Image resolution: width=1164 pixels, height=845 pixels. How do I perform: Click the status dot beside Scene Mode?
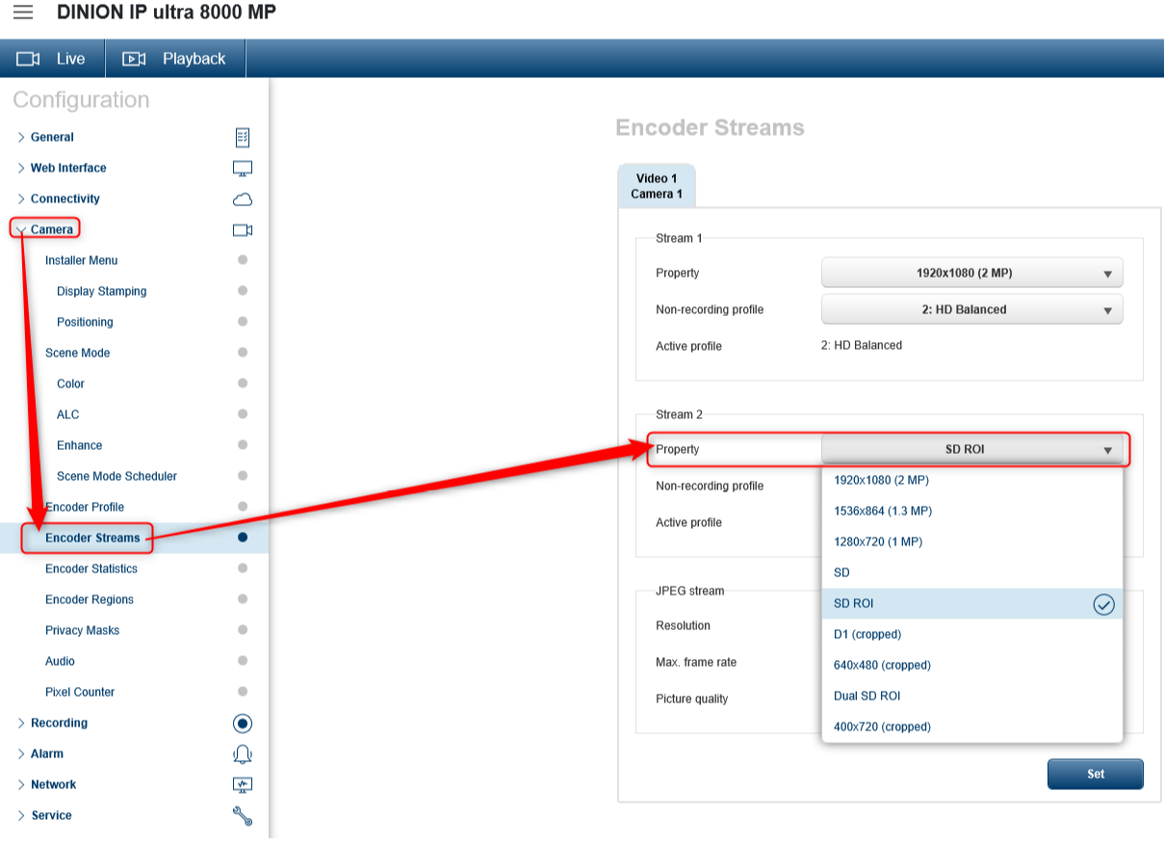(243, 353)
